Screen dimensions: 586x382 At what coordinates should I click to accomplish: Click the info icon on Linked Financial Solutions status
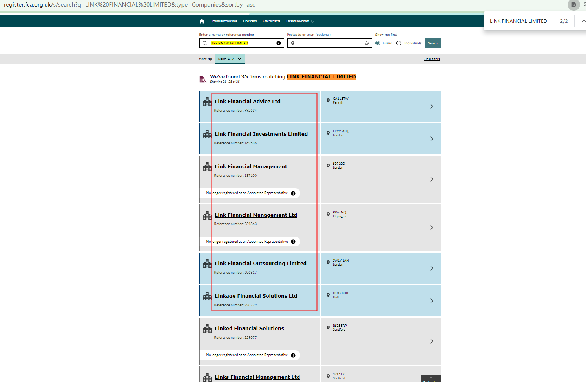pyautogui.click(x=293, y=355)
